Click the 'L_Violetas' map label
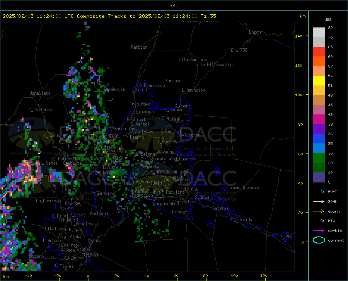 (x=141, y=131)
